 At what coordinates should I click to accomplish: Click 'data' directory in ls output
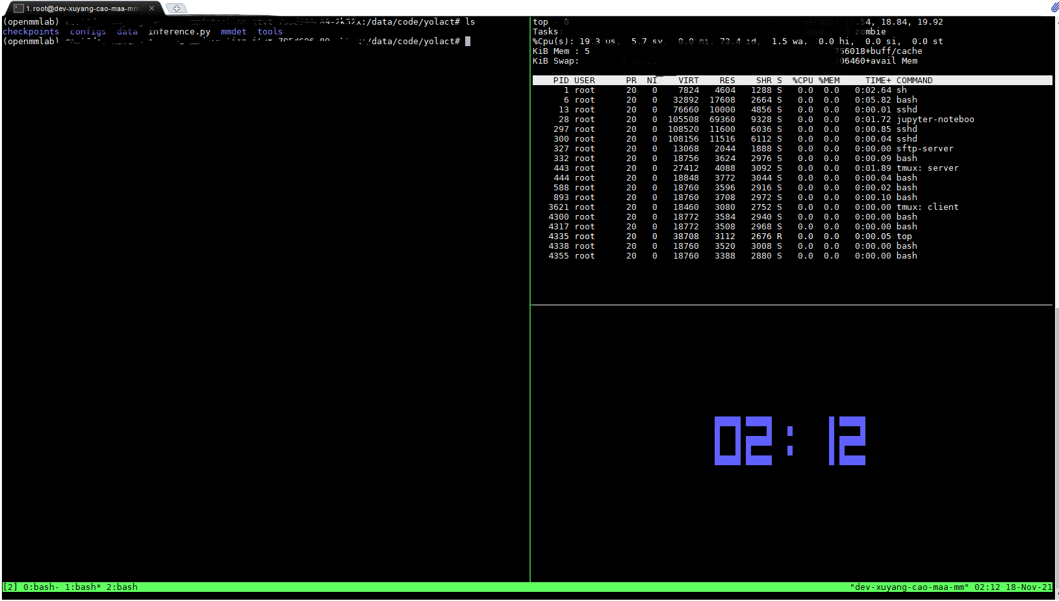127,32
